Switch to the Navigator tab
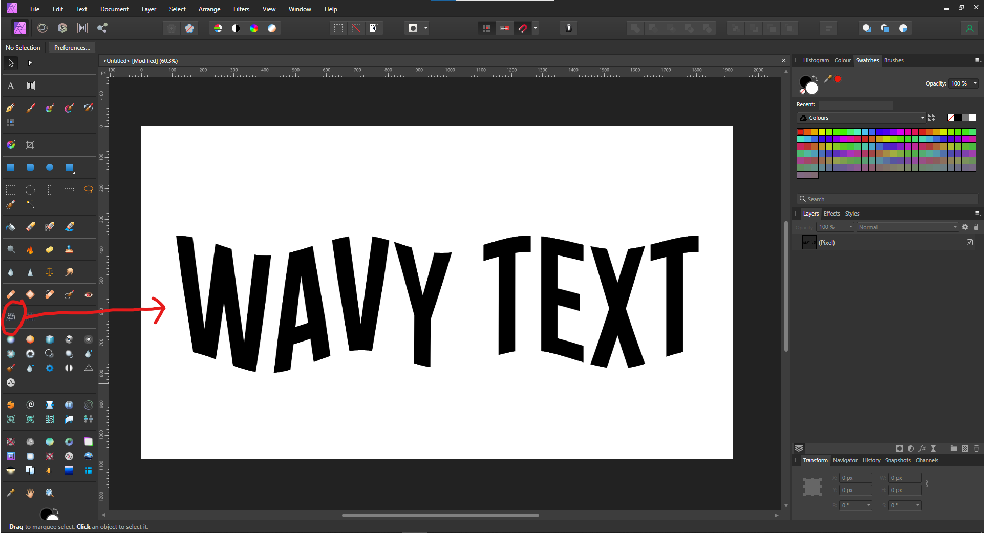Screen dimensions: 984x533 click(845, 460)
